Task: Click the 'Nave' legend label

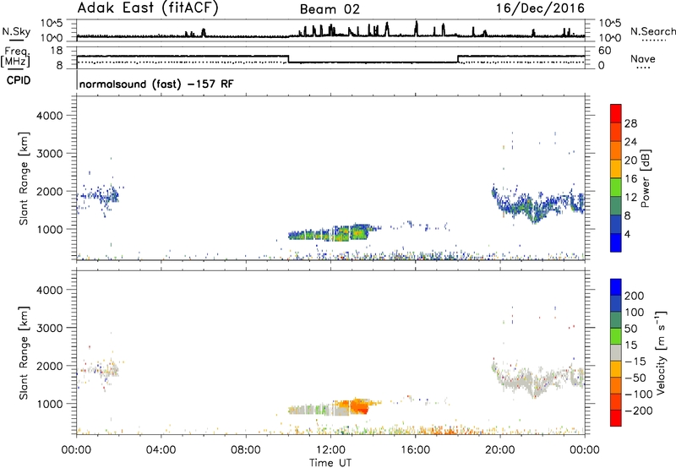Action: (643, 59)
